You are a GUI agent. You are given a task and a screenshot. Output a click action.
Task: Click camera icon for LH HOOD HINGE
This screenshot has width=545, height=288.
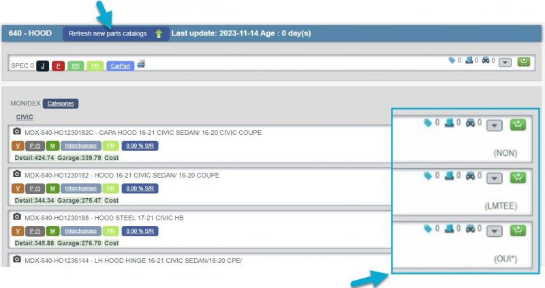(x=18, y=259)
